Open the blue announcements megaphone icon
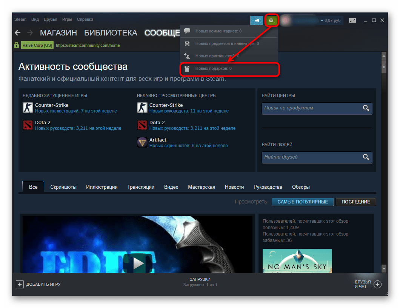Viewport: 400px width, 308px height. pos(256,20)
